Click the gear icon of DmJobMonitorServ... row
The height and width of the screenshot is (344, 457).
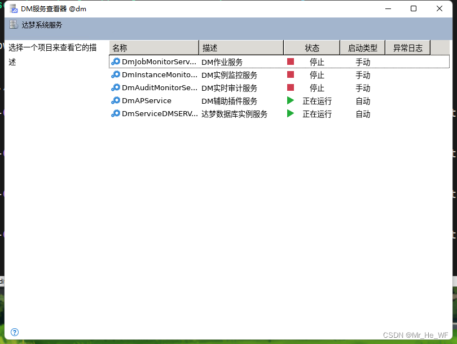pyautogui.click(x=116, y=62)
